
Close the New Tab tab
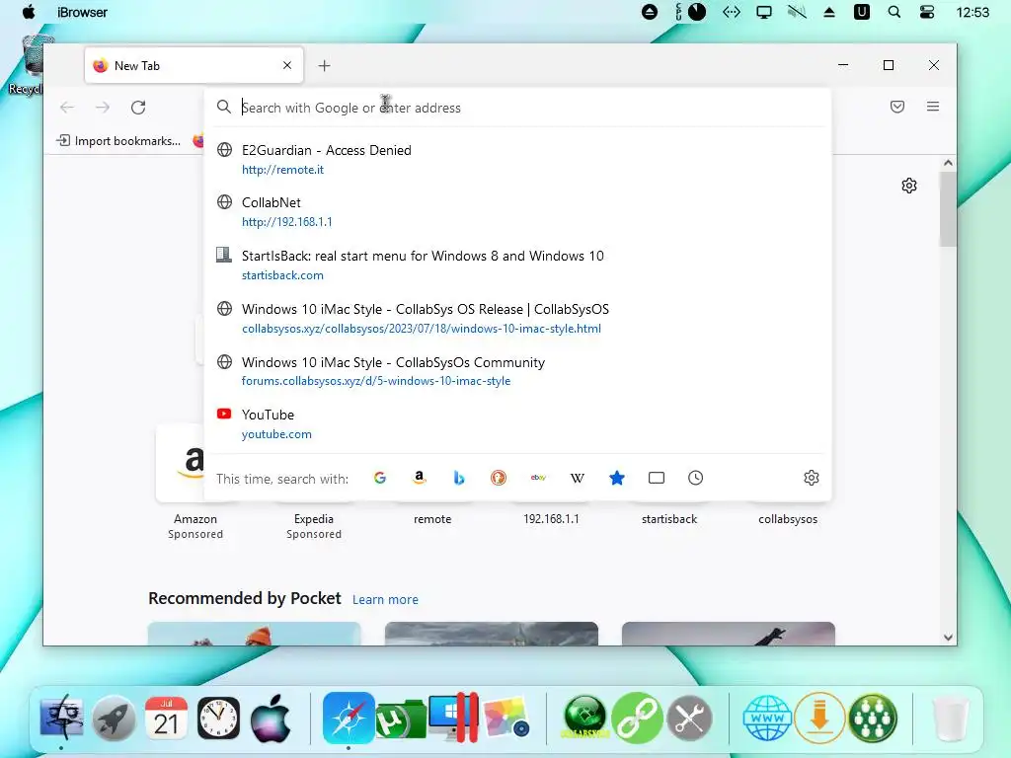pos(287,65)
